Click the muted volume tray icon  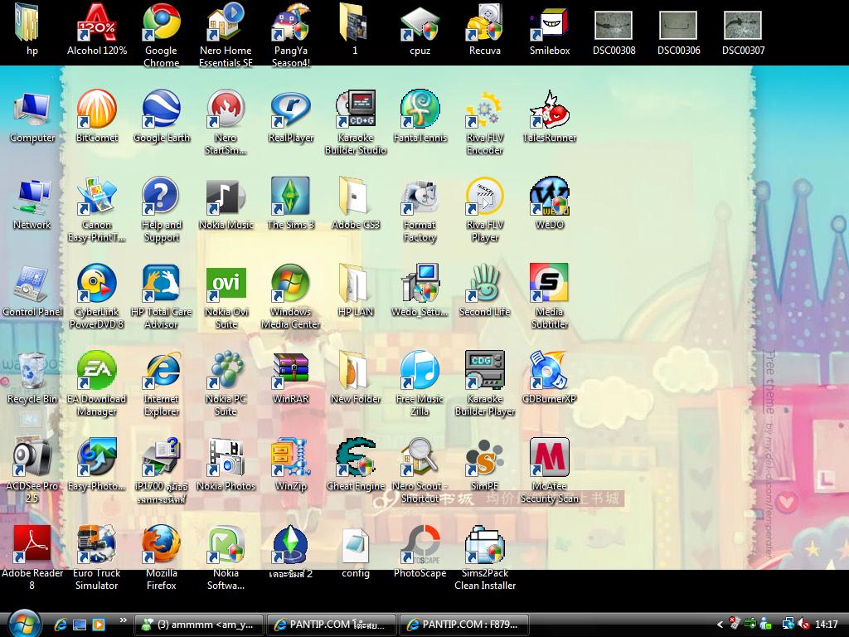[x=804, y=625]
